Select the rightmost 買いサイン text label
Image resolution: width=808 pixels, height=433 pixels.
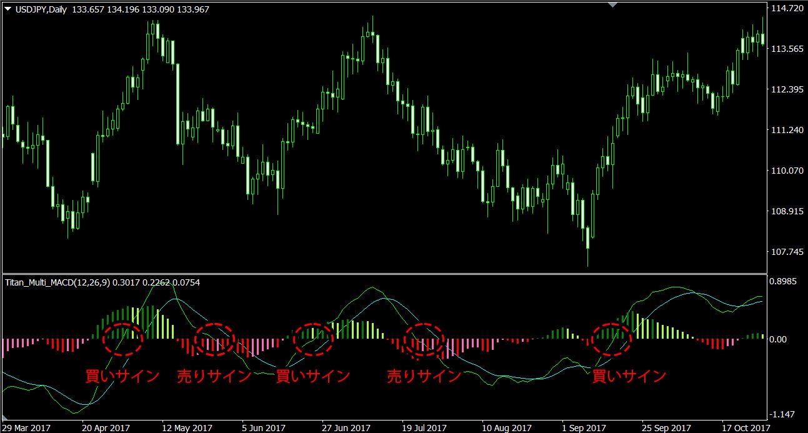coord(629,376)
